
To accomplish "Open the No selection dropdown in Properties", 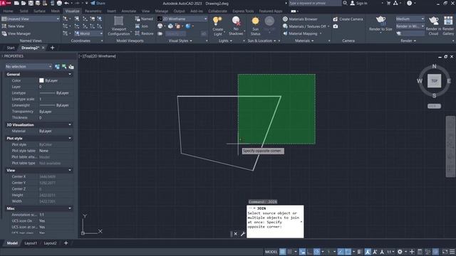I will (x=28, y=67).
